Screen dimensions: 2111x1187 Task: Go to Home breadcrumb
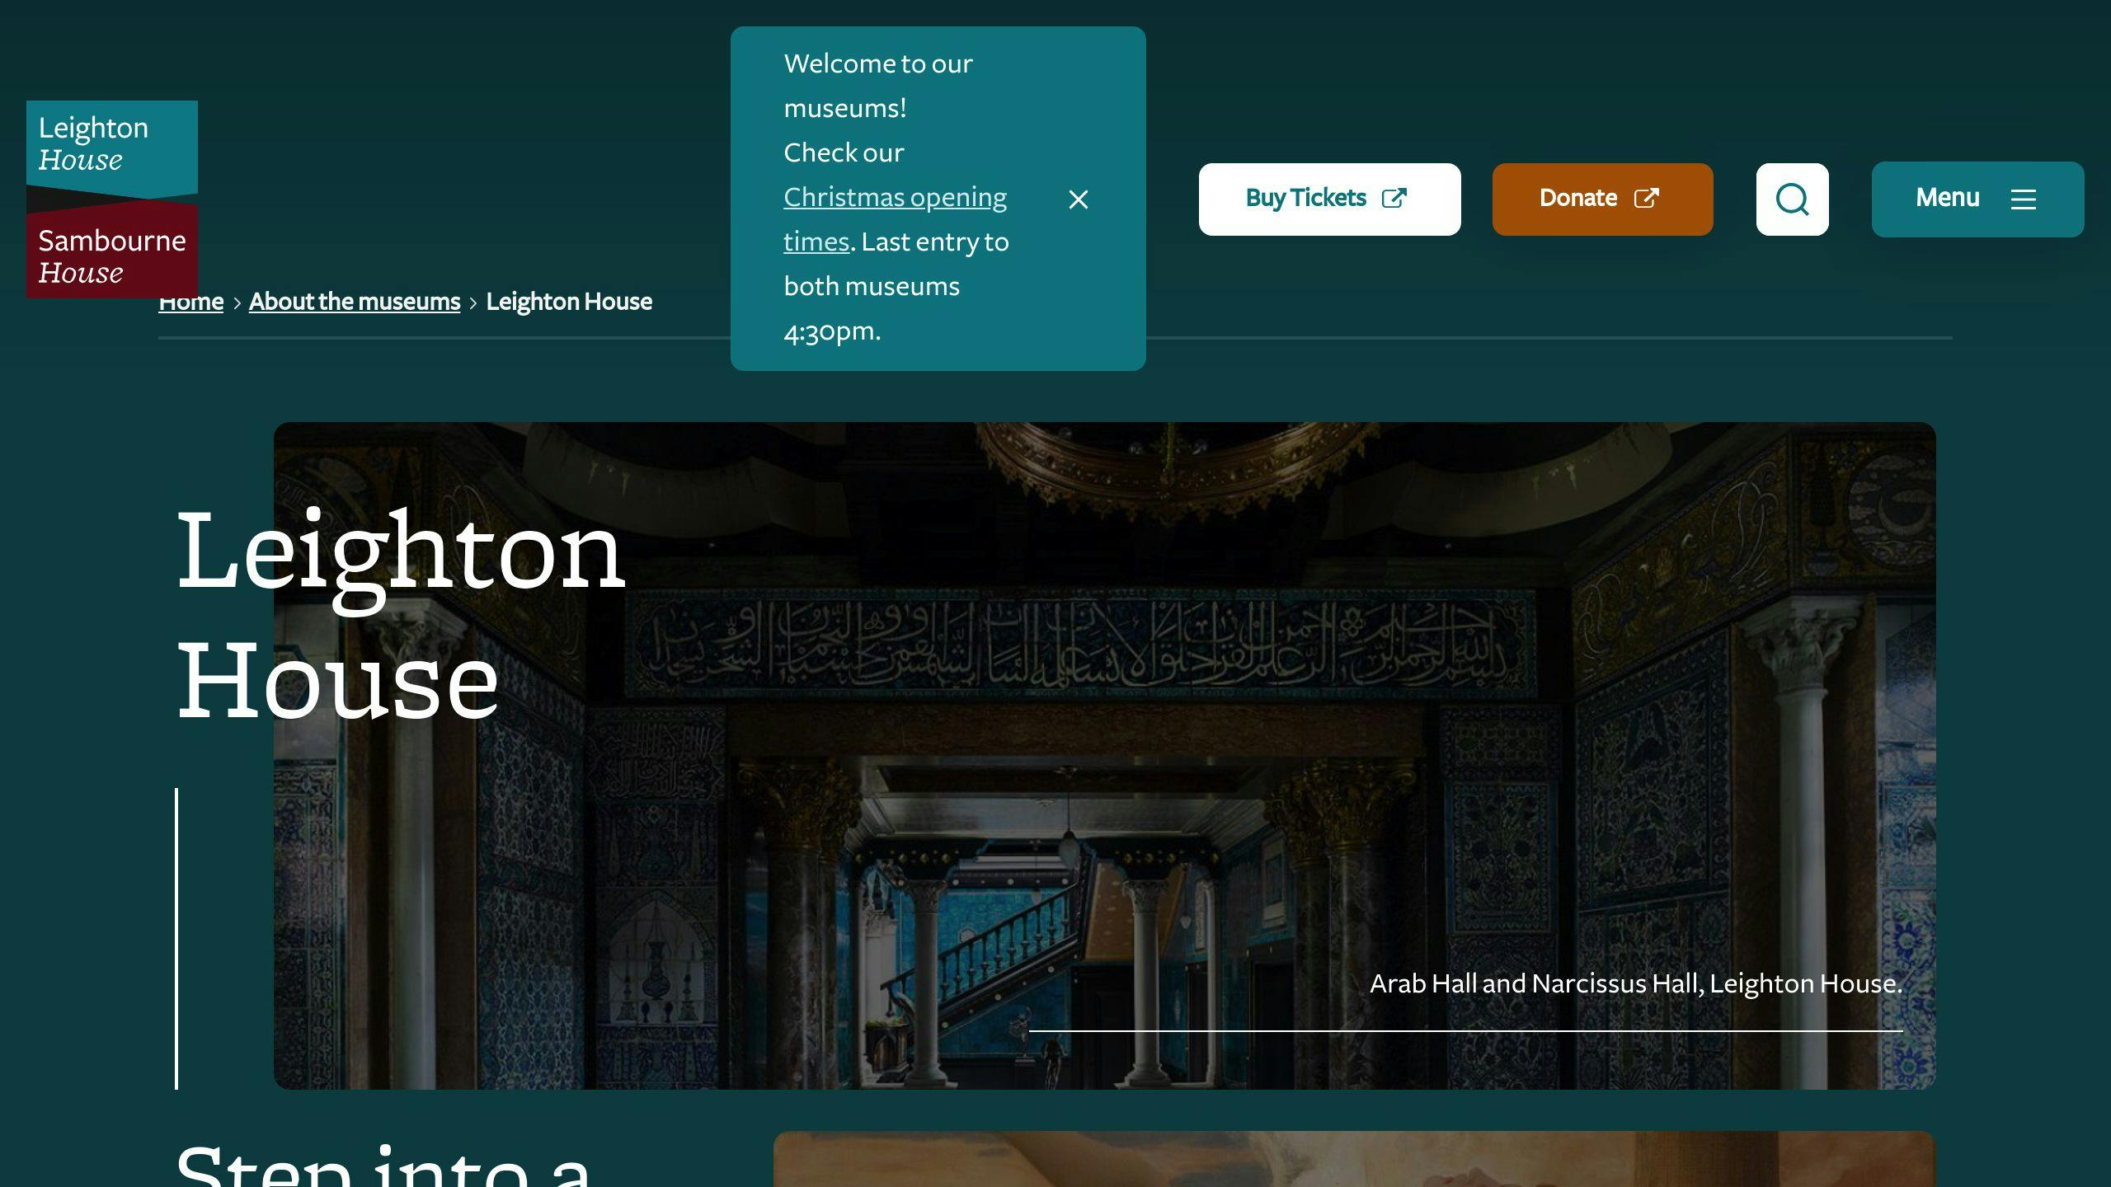click(190, 303)
